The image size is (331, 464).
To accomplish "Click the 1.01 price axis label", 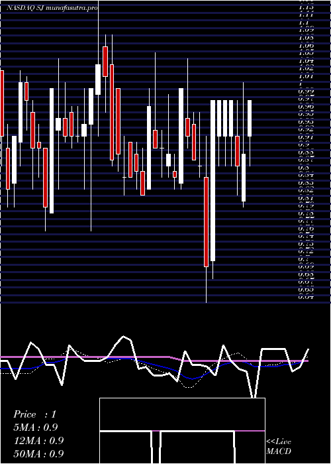I will [306, 76].
